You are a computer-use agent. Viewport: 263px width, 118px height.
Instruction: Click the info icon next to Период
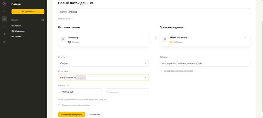[x=68, y=85]
